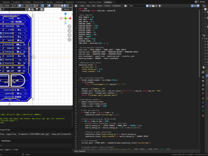Select rendered shading mode
Viewport: 208px width, 156px height.
click(68, 6)
